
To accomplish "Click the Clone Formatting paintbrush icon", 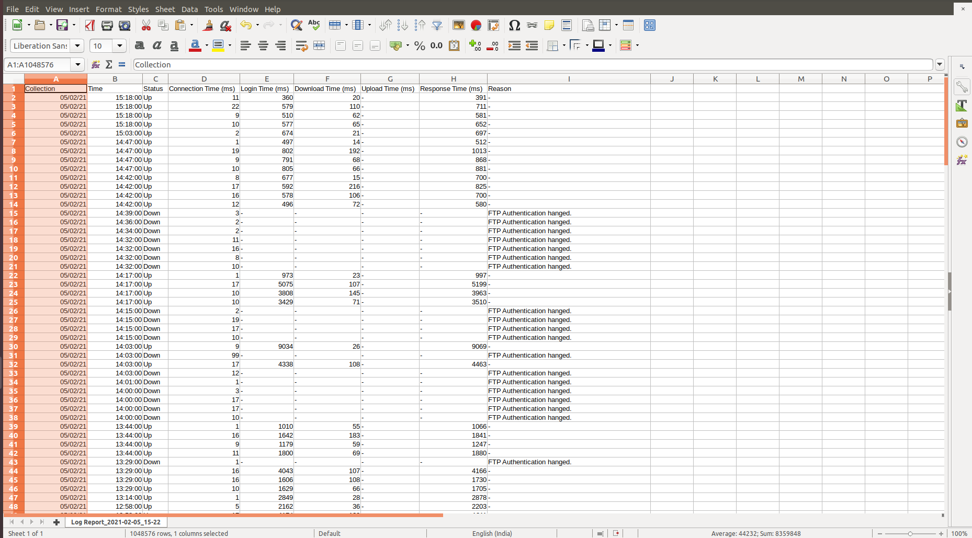I will [x=208, y=25].
